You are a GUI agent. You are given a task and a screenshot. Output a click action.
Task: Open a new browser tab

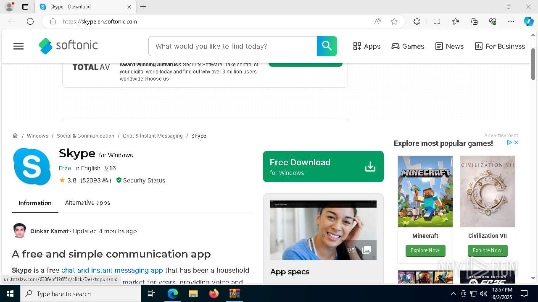pyautogui.click(x=143, y=7)
